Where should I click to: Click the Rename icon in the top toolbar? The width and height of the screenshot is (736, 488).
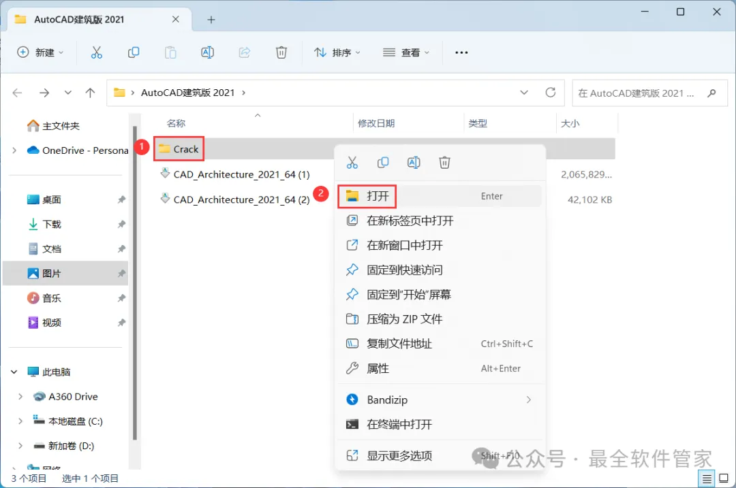[x=207, y=52]
